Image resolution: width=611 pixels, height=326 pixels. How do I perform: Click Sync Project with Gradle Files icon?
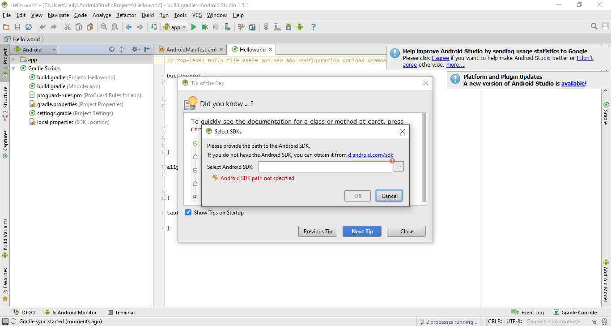point(266,27)
